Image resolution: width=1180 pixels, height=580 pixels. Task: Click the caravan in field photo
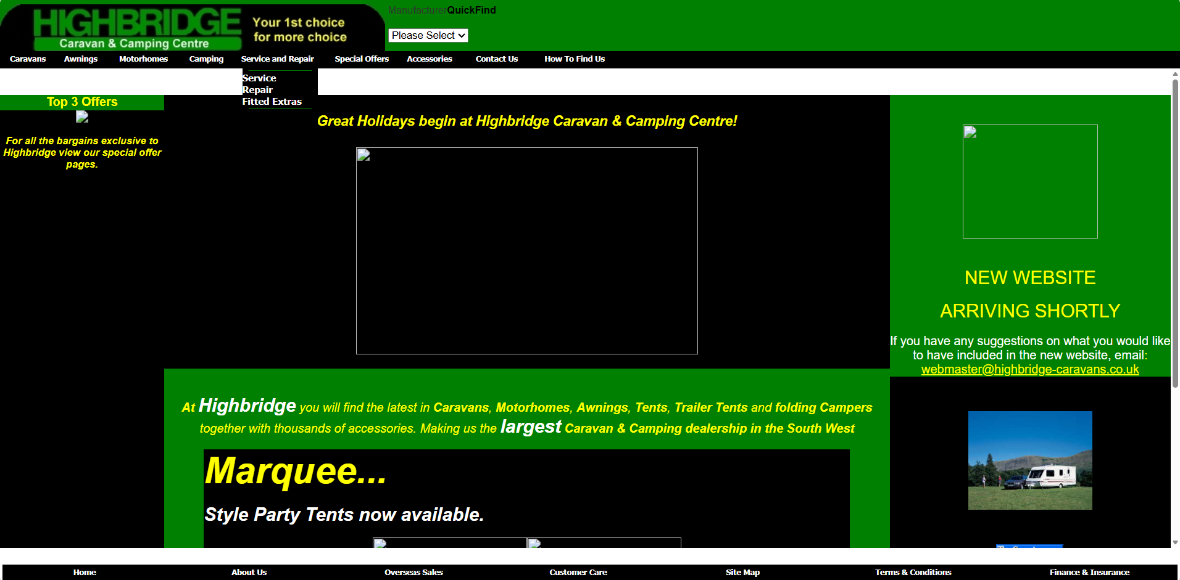click(1030, 460)
